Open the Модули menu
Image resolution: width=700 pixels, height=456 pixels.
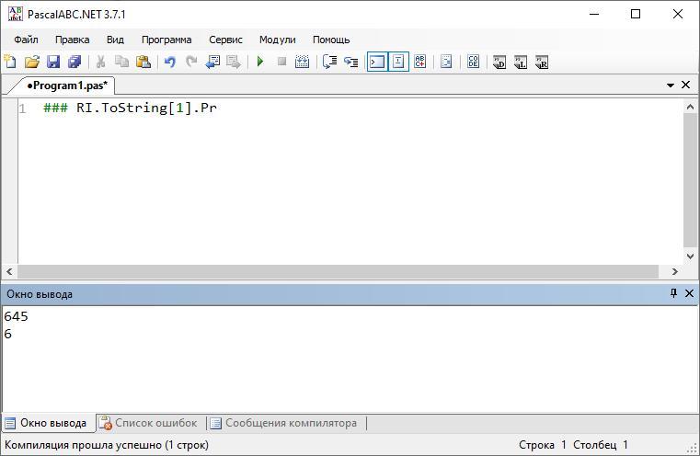pyautogui.click(x=277, y=40)
